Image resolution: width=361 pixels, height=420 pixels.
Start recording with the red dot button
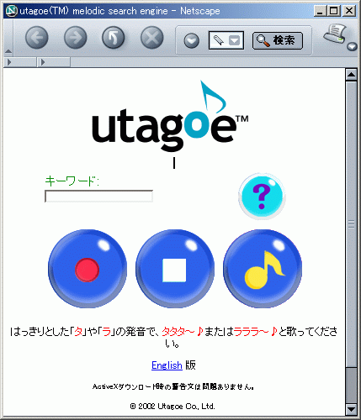point(88,269)
